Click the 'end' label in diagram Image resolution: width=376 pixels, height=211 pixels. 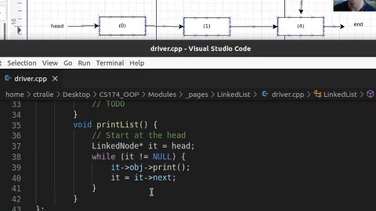(x=358, y=25)
